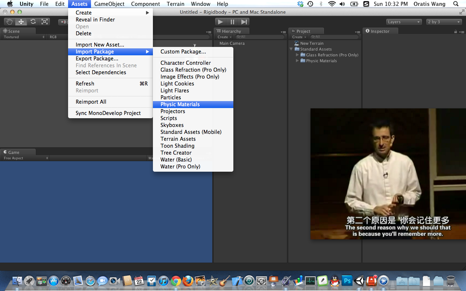The height and width of the screenshot is (291, 466).
Task: Select the Rotate tool
Action: tap(33, 22)
